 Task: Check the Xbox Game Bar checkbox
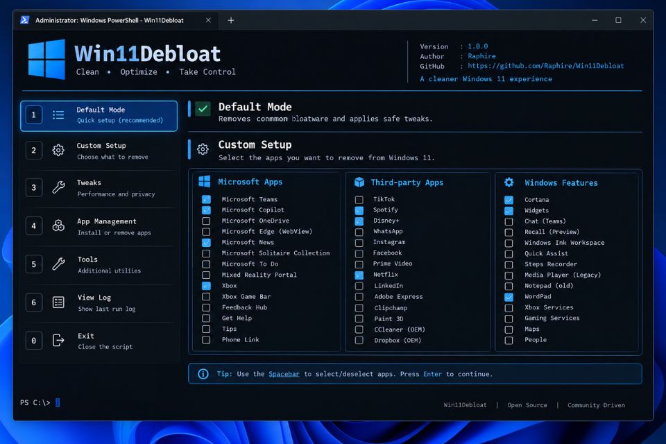point(206,296)
